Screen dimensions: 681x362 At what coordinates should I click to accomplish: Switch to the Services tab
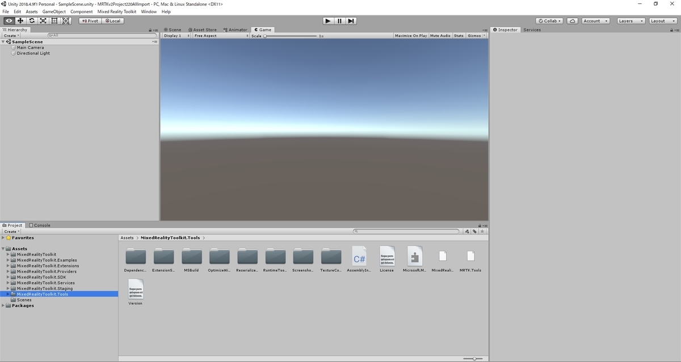(532, 30)
